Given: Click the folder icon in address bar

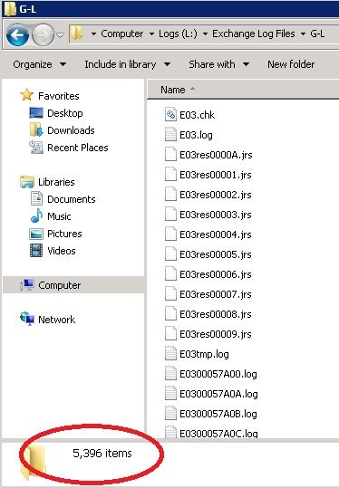Looking at the screenshot, I should (76, 33).
